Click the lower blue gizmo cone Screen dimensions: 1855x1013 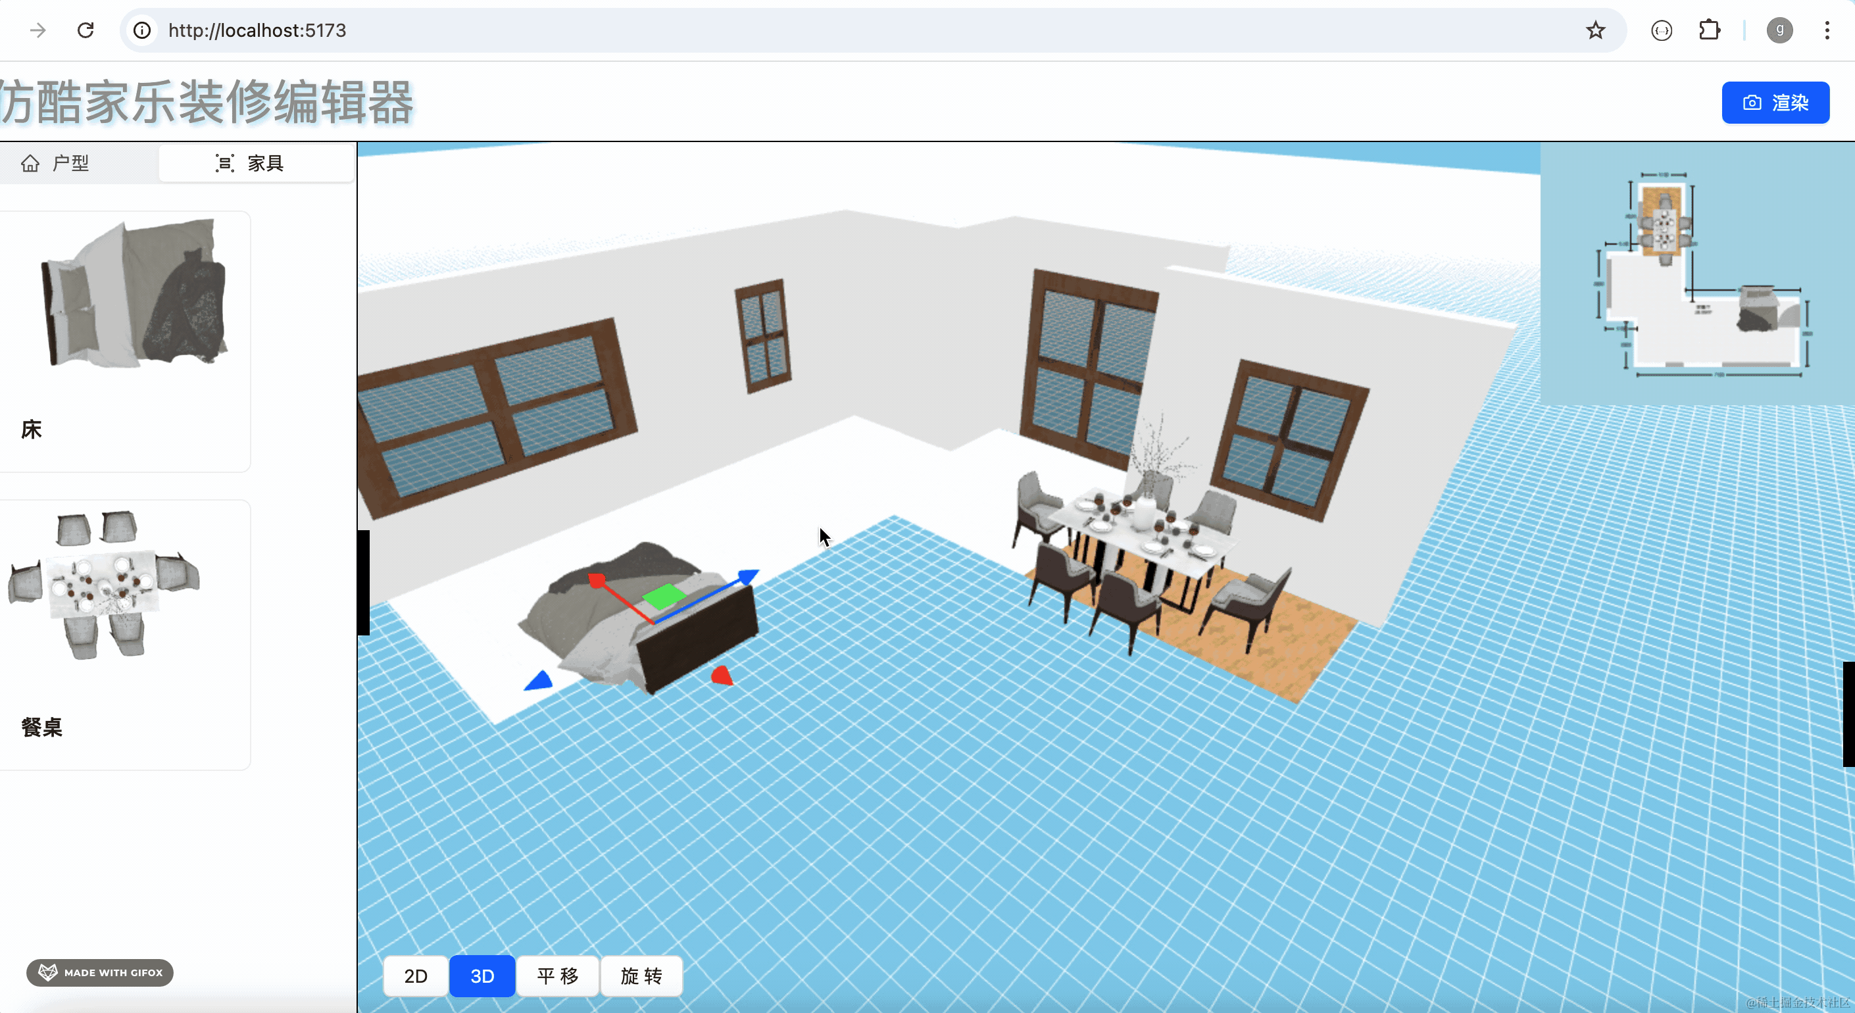pos(539,681)
